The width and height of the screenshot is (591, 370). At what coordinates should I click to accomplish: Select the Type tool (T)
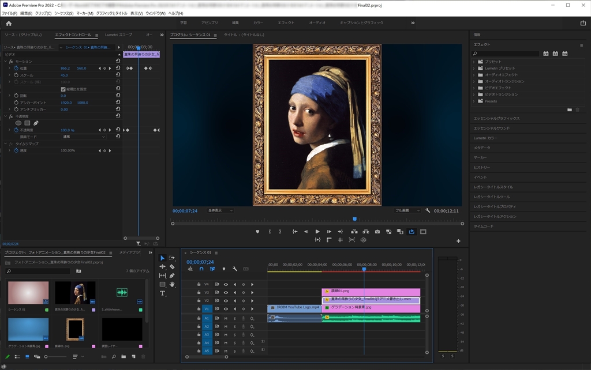(162, 293)
